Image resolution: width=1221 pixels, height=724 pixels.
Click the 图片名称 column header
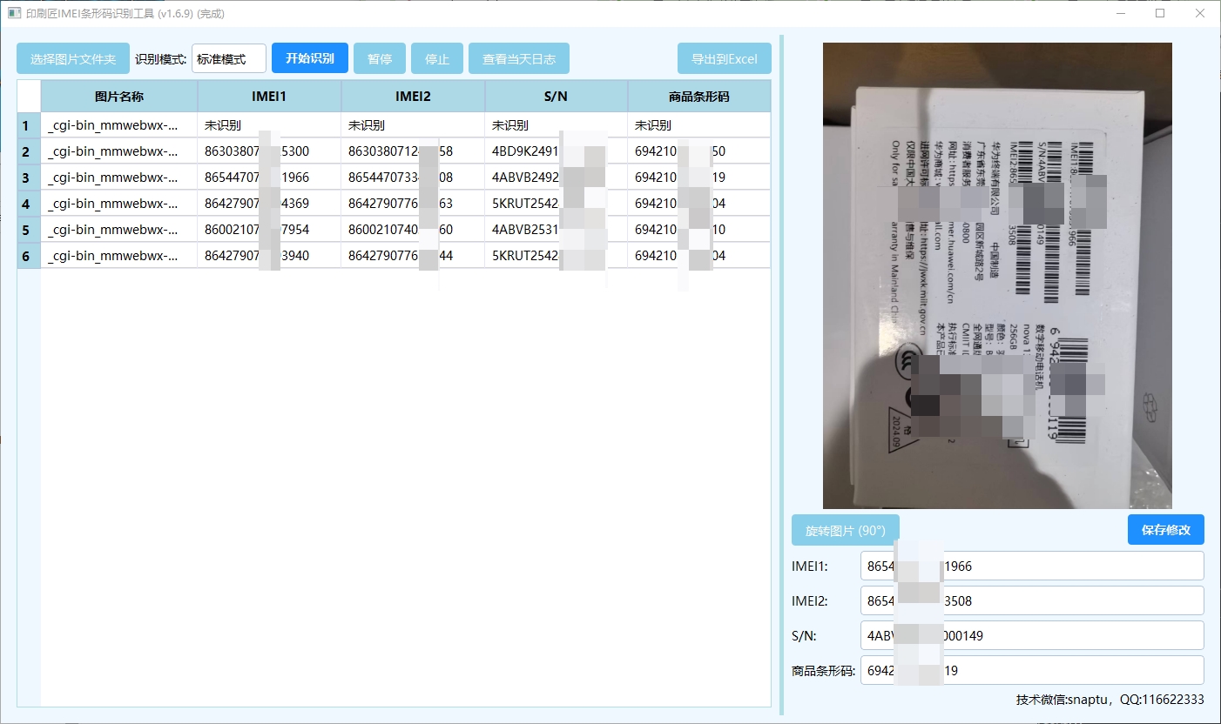119,97
